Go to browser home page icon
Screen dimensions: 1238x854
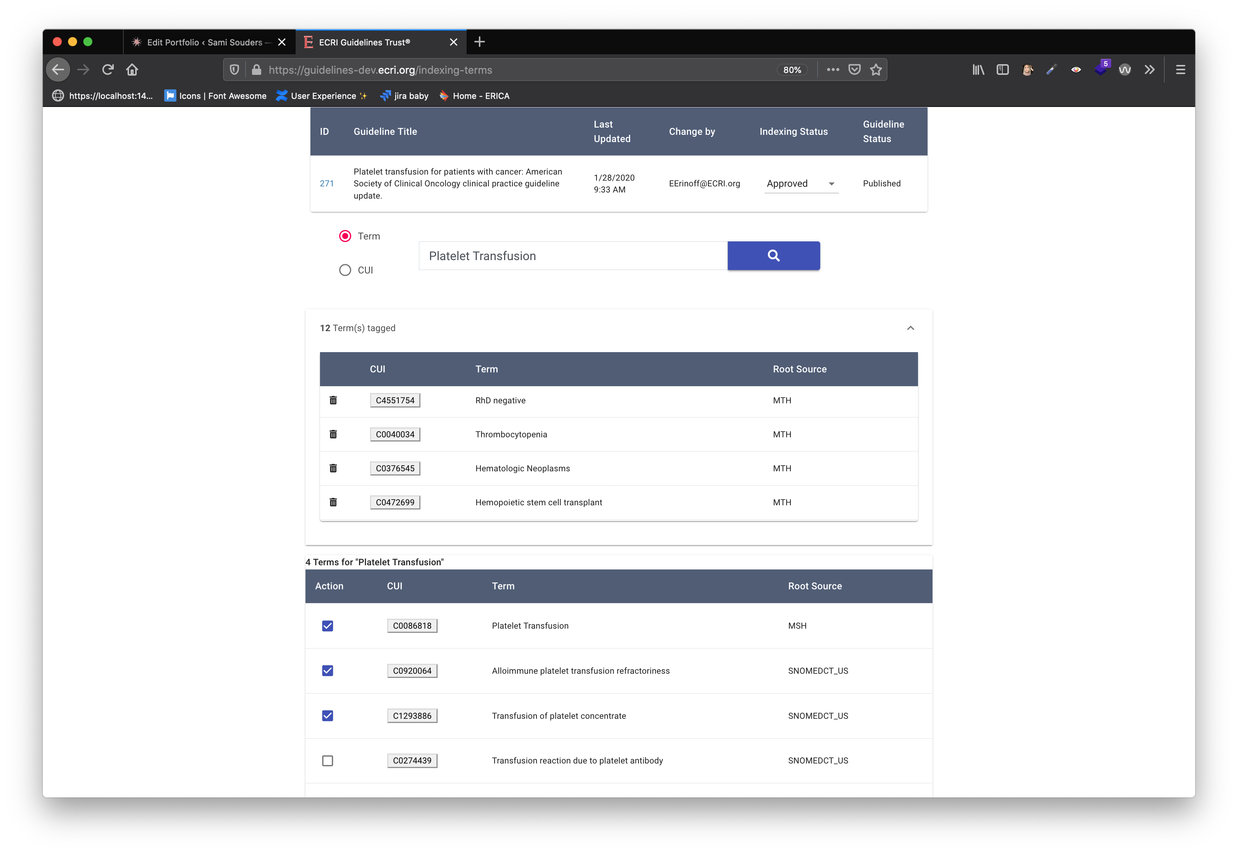(x=132, y=70)
